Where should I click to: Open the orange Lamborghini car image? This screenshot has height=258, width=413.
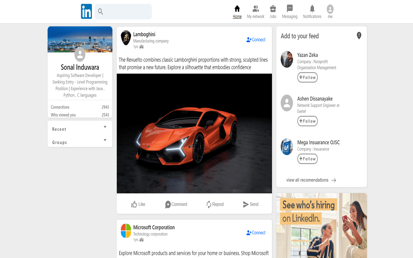tap(194, 134)
